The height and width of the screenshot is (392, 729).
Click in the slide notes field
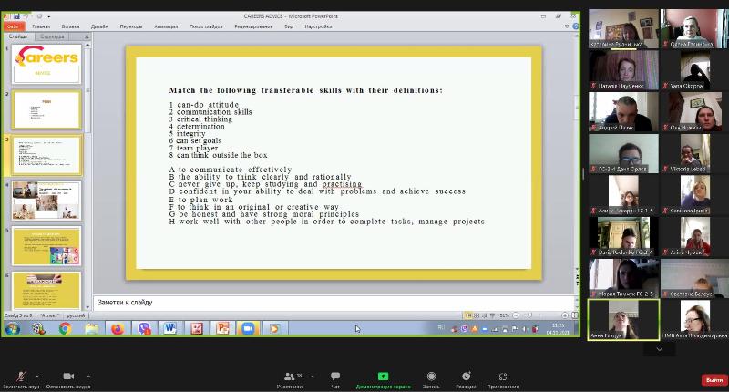335,303
